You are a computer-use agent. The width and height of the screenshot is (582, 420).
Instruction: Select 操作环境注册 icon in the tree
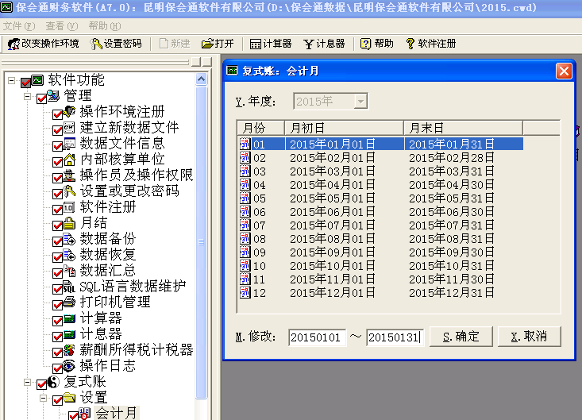click(69, 111)
